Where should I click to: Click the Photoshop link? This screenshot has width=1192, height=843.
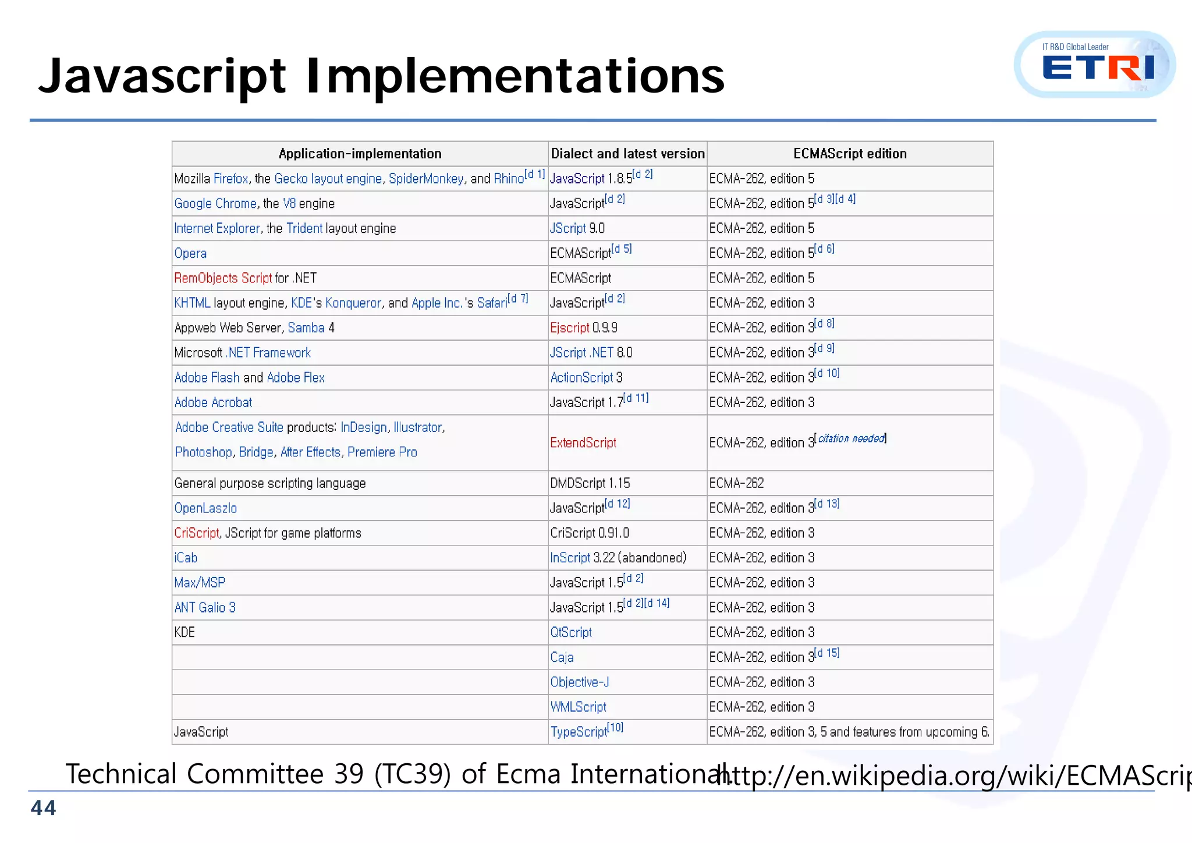coord(204,452)
